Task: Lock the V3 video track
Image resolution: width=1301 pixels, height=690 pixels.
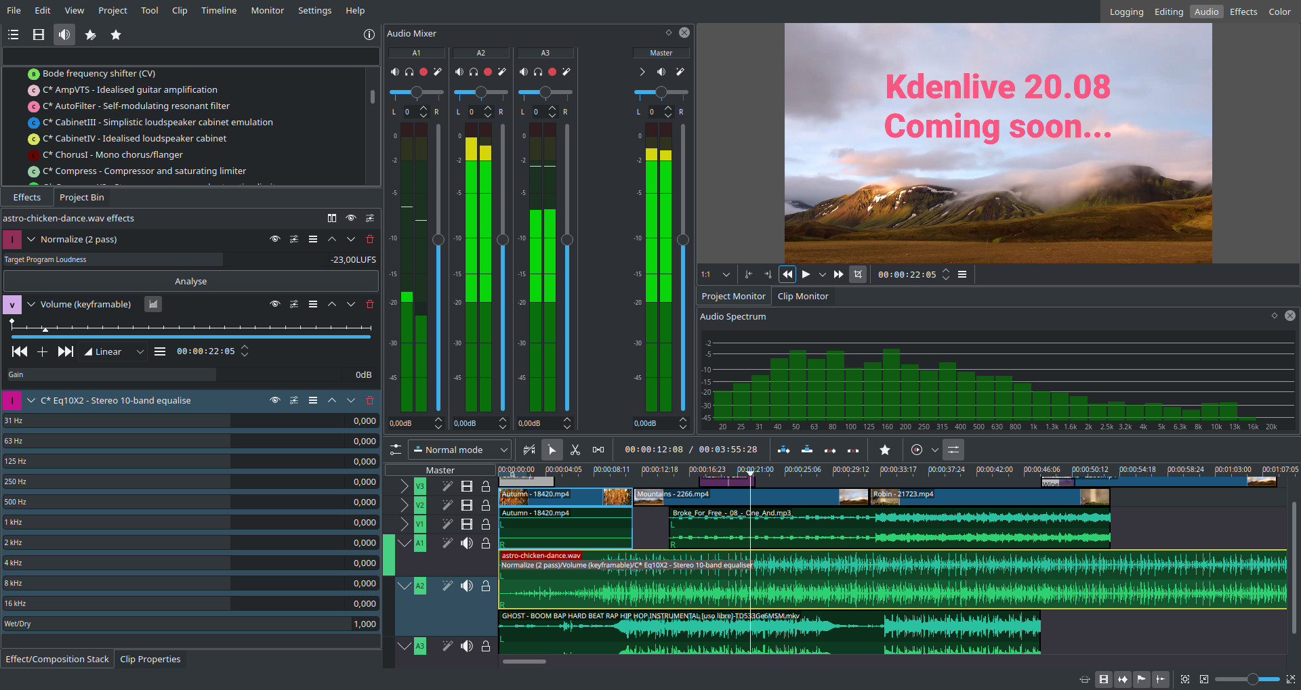Action: tap(486, 486)
